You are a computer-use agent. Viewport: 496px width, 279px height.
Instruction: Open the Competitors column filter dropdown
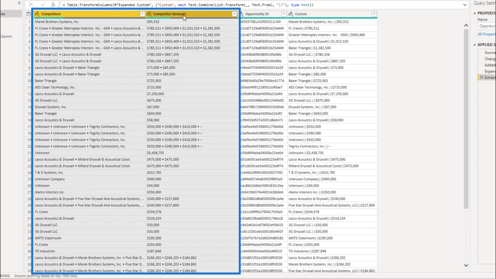click(142, 14)
